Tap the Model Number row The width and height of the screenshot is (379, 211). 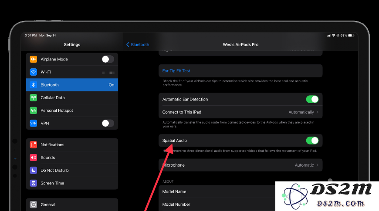tap(217, 204)
